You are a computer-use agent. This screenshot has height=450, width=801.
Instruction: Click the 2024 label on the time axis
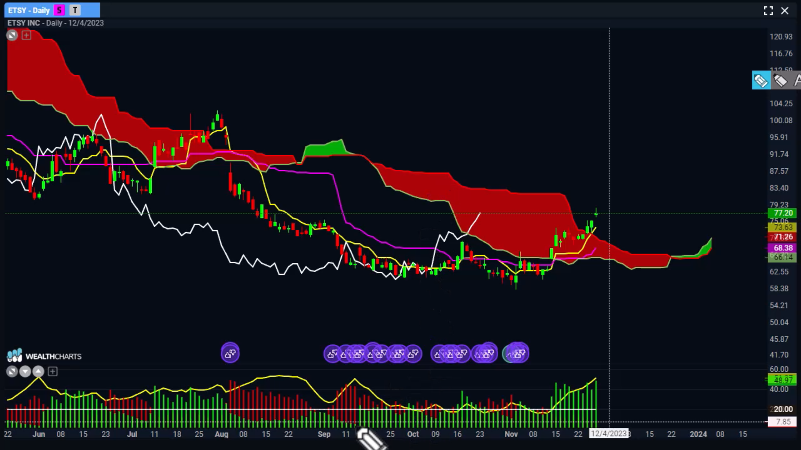coord(698,434)
